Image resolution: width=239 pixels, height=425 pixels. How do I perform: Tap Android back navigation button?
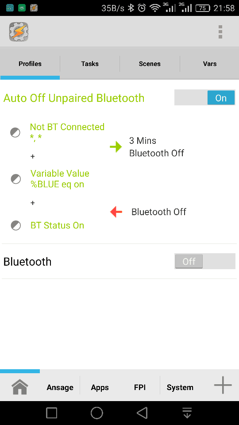pyautogui.click(x=142, y=413)
